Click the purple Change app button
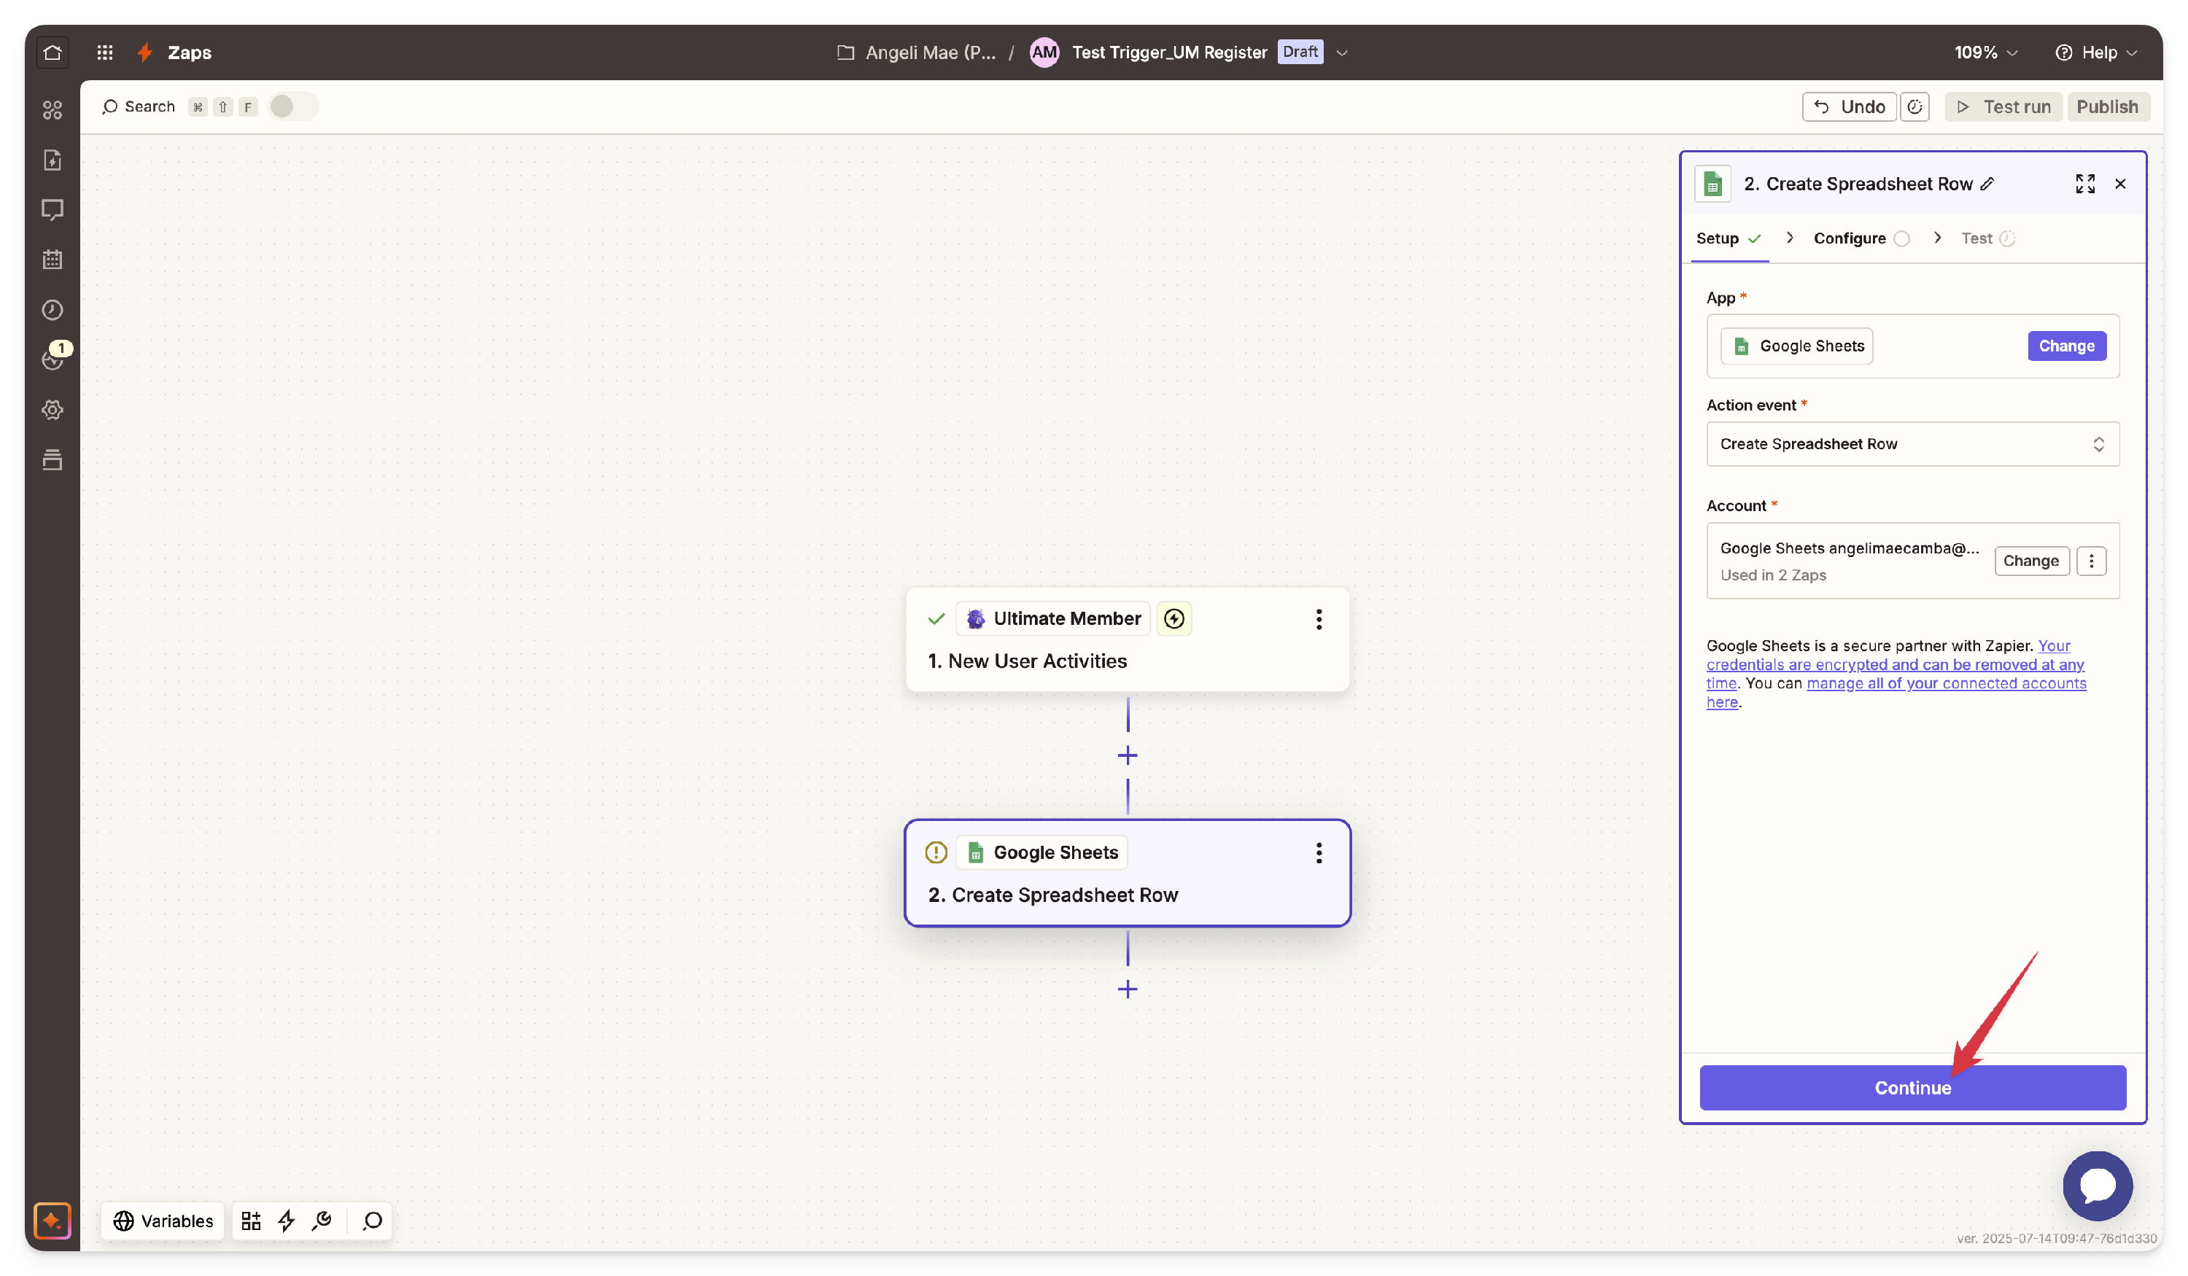 click(2066, 346)
